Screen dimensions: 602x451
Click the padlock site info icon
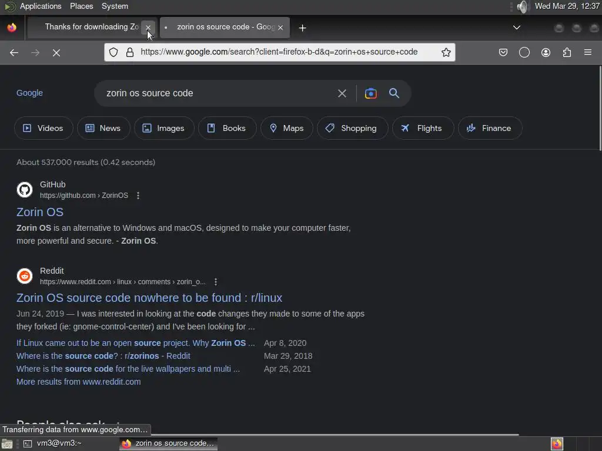click(x=130, y=52)
